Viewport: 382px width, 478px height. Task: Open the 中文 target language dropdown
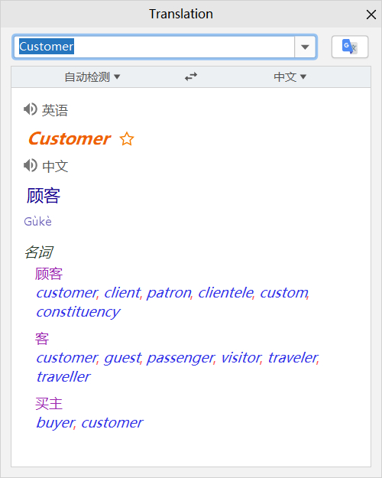pos(290,76)
